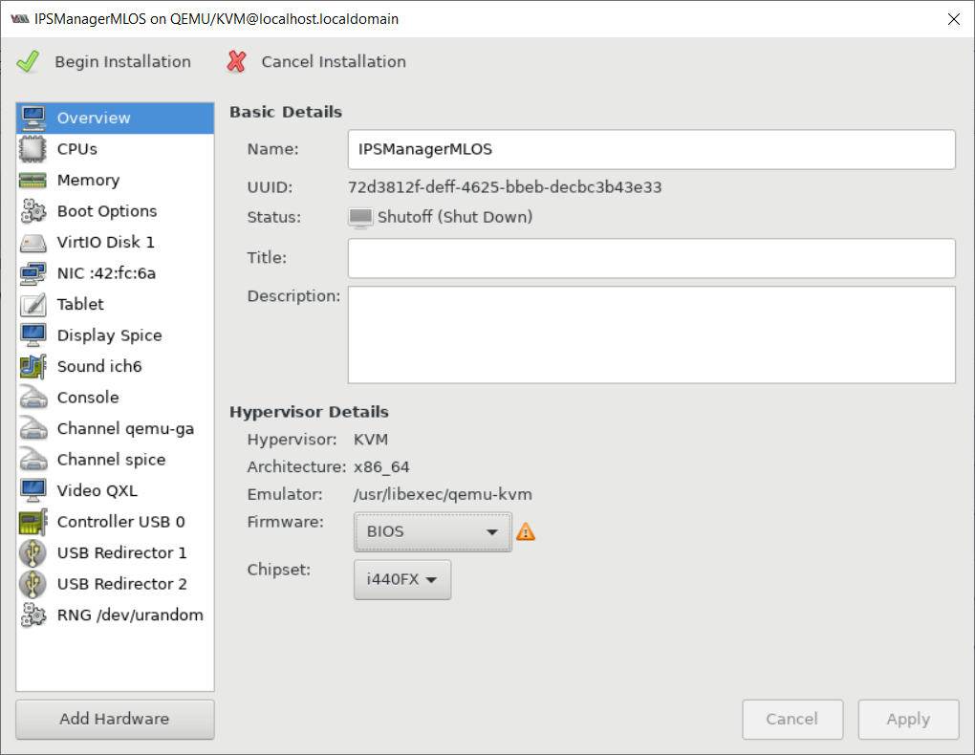Image resolution: width=975 pixels, height=755 pixels.
Task: Click the UUID value 72d3812f-deff-4625-bbeb-decbc3b43e33
Action: click(505, 187)
